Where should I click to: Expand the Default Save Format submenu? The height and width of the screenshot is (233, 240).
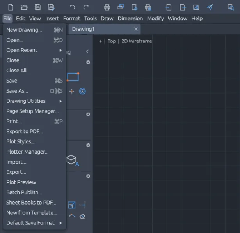[x=34, y=223]
